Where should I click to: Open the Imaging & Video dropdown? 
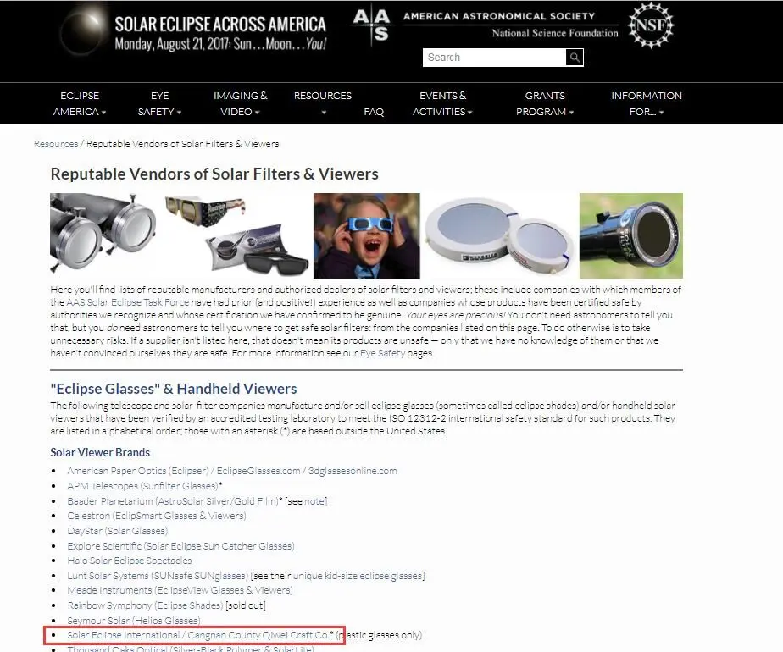click(240, 103)
